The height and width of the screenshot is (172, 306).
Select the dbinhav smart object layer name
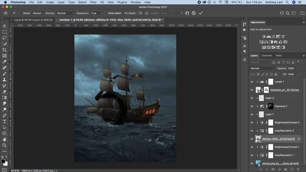(x=278, y=139)
